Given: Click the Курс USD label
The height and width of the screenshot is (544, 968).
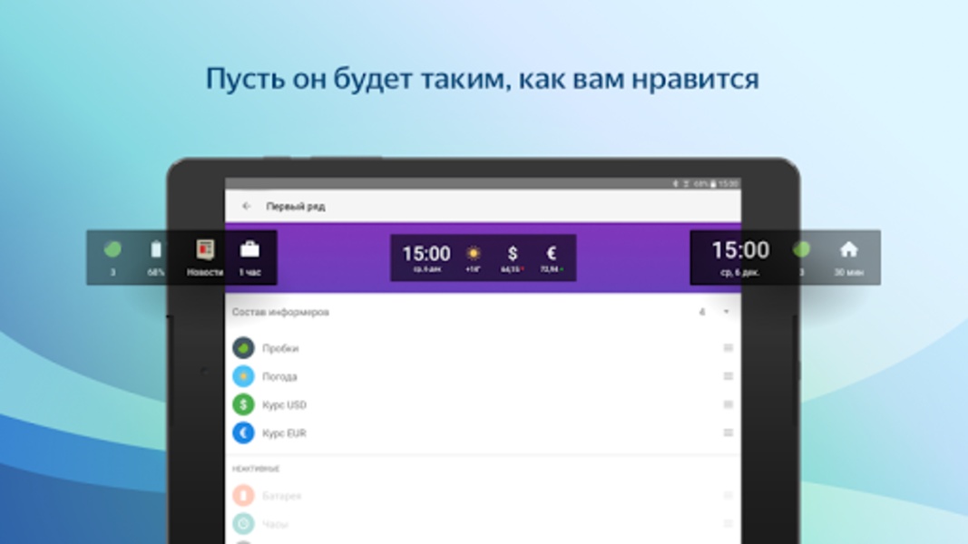Looking at the screenshot, I should pyautogui.click(x=284, y=405).
